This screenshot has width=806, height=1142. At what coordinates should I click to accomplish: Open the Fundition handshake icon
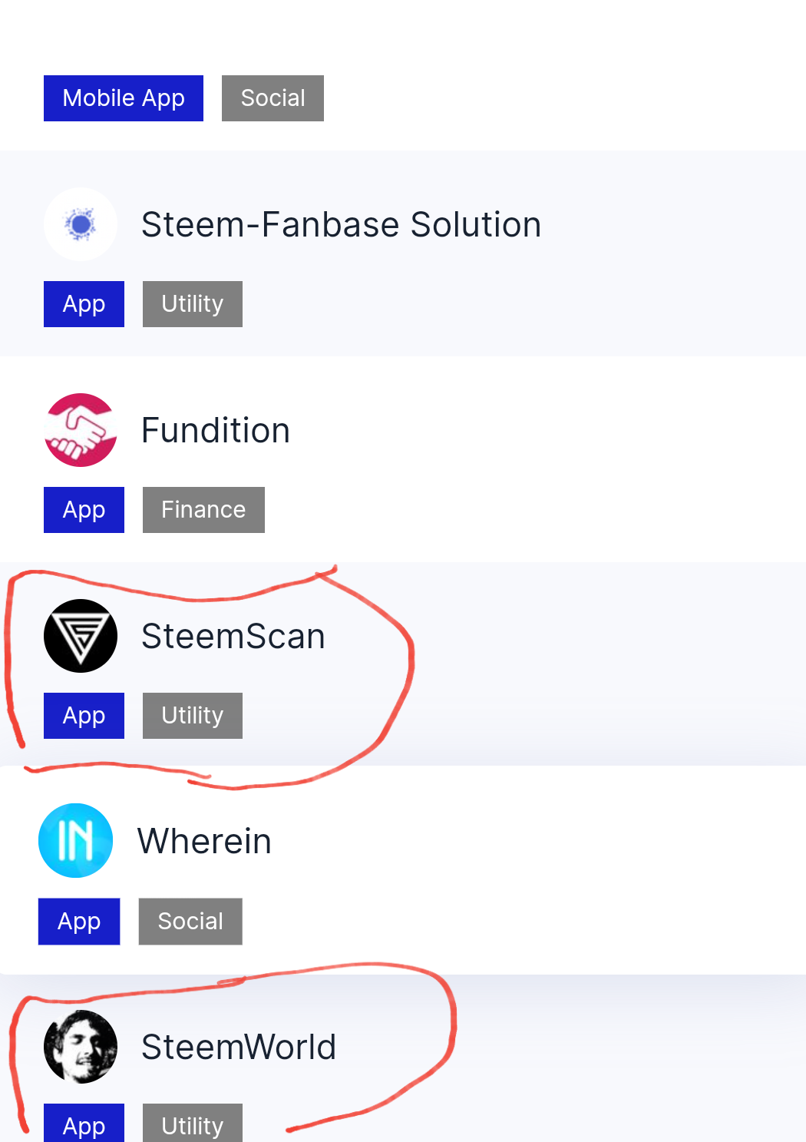click(81, 430)
